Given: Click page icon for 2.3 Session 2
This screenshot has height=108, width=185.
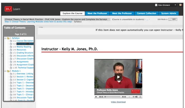Looking at the screenshot, I should tap(11, 80).
